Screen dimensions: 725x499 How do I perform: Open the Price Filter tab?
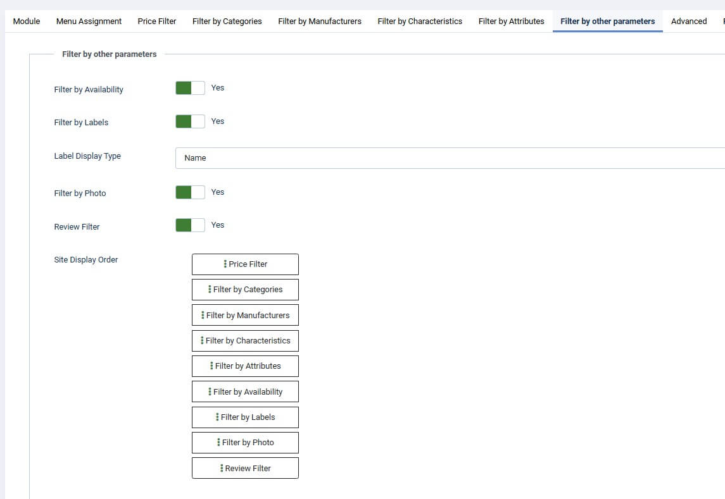(x=157, y=22)
